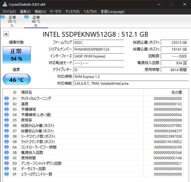Click total host reads value 25015 GB
This screenshot has width=191, height=182.
click(175, 43)
